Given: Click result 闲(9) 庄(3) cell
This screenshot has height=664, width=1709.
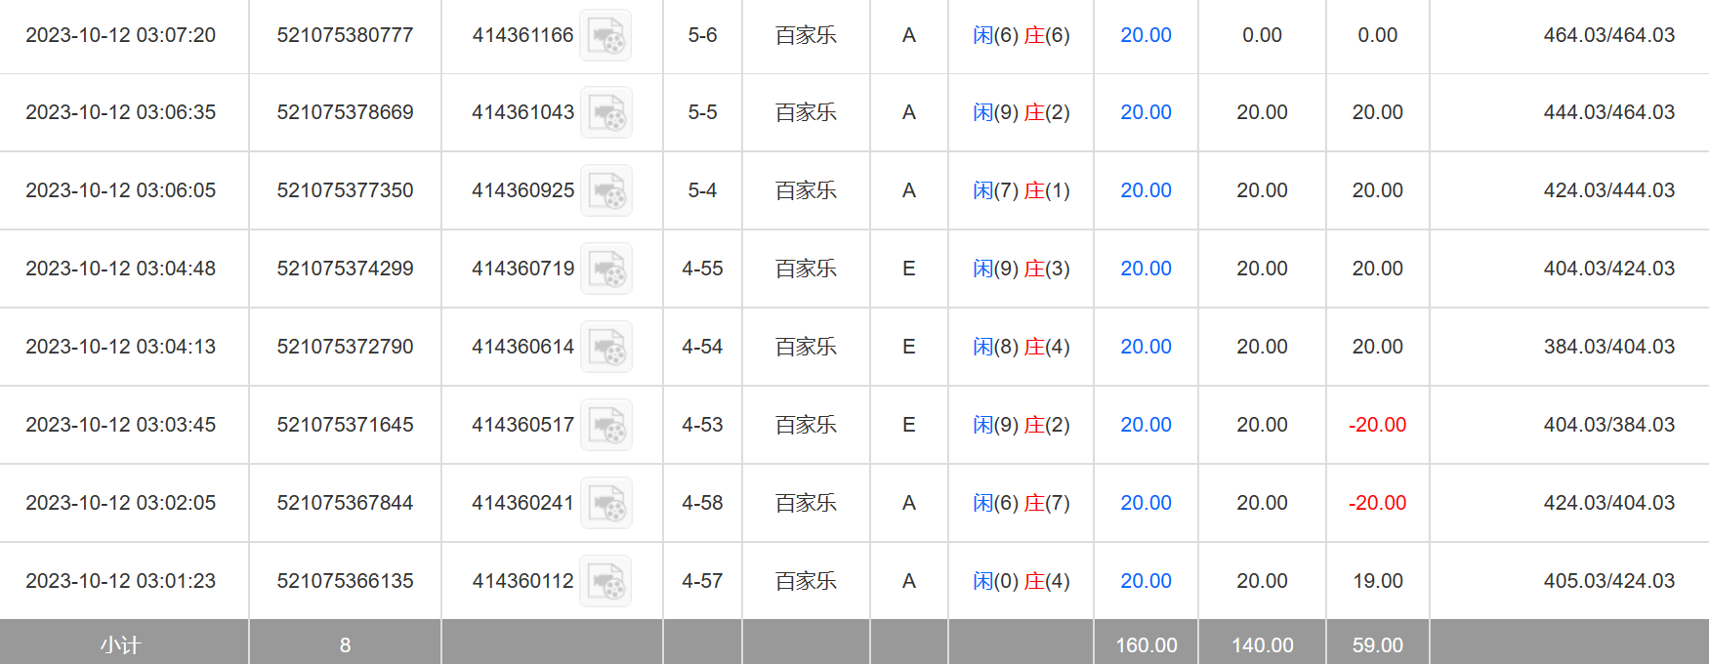Looking at the screenshot, I should pos(1021,269).
